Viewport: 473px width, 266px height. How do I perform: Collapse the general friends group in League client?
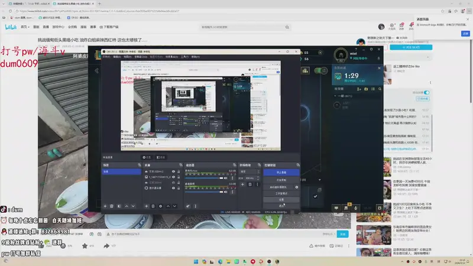(335, 95)
